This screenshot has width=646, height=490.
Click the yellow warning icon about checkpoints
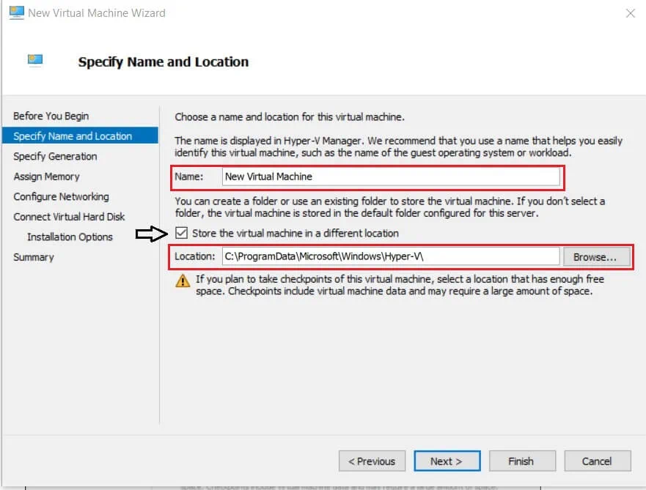183,281
